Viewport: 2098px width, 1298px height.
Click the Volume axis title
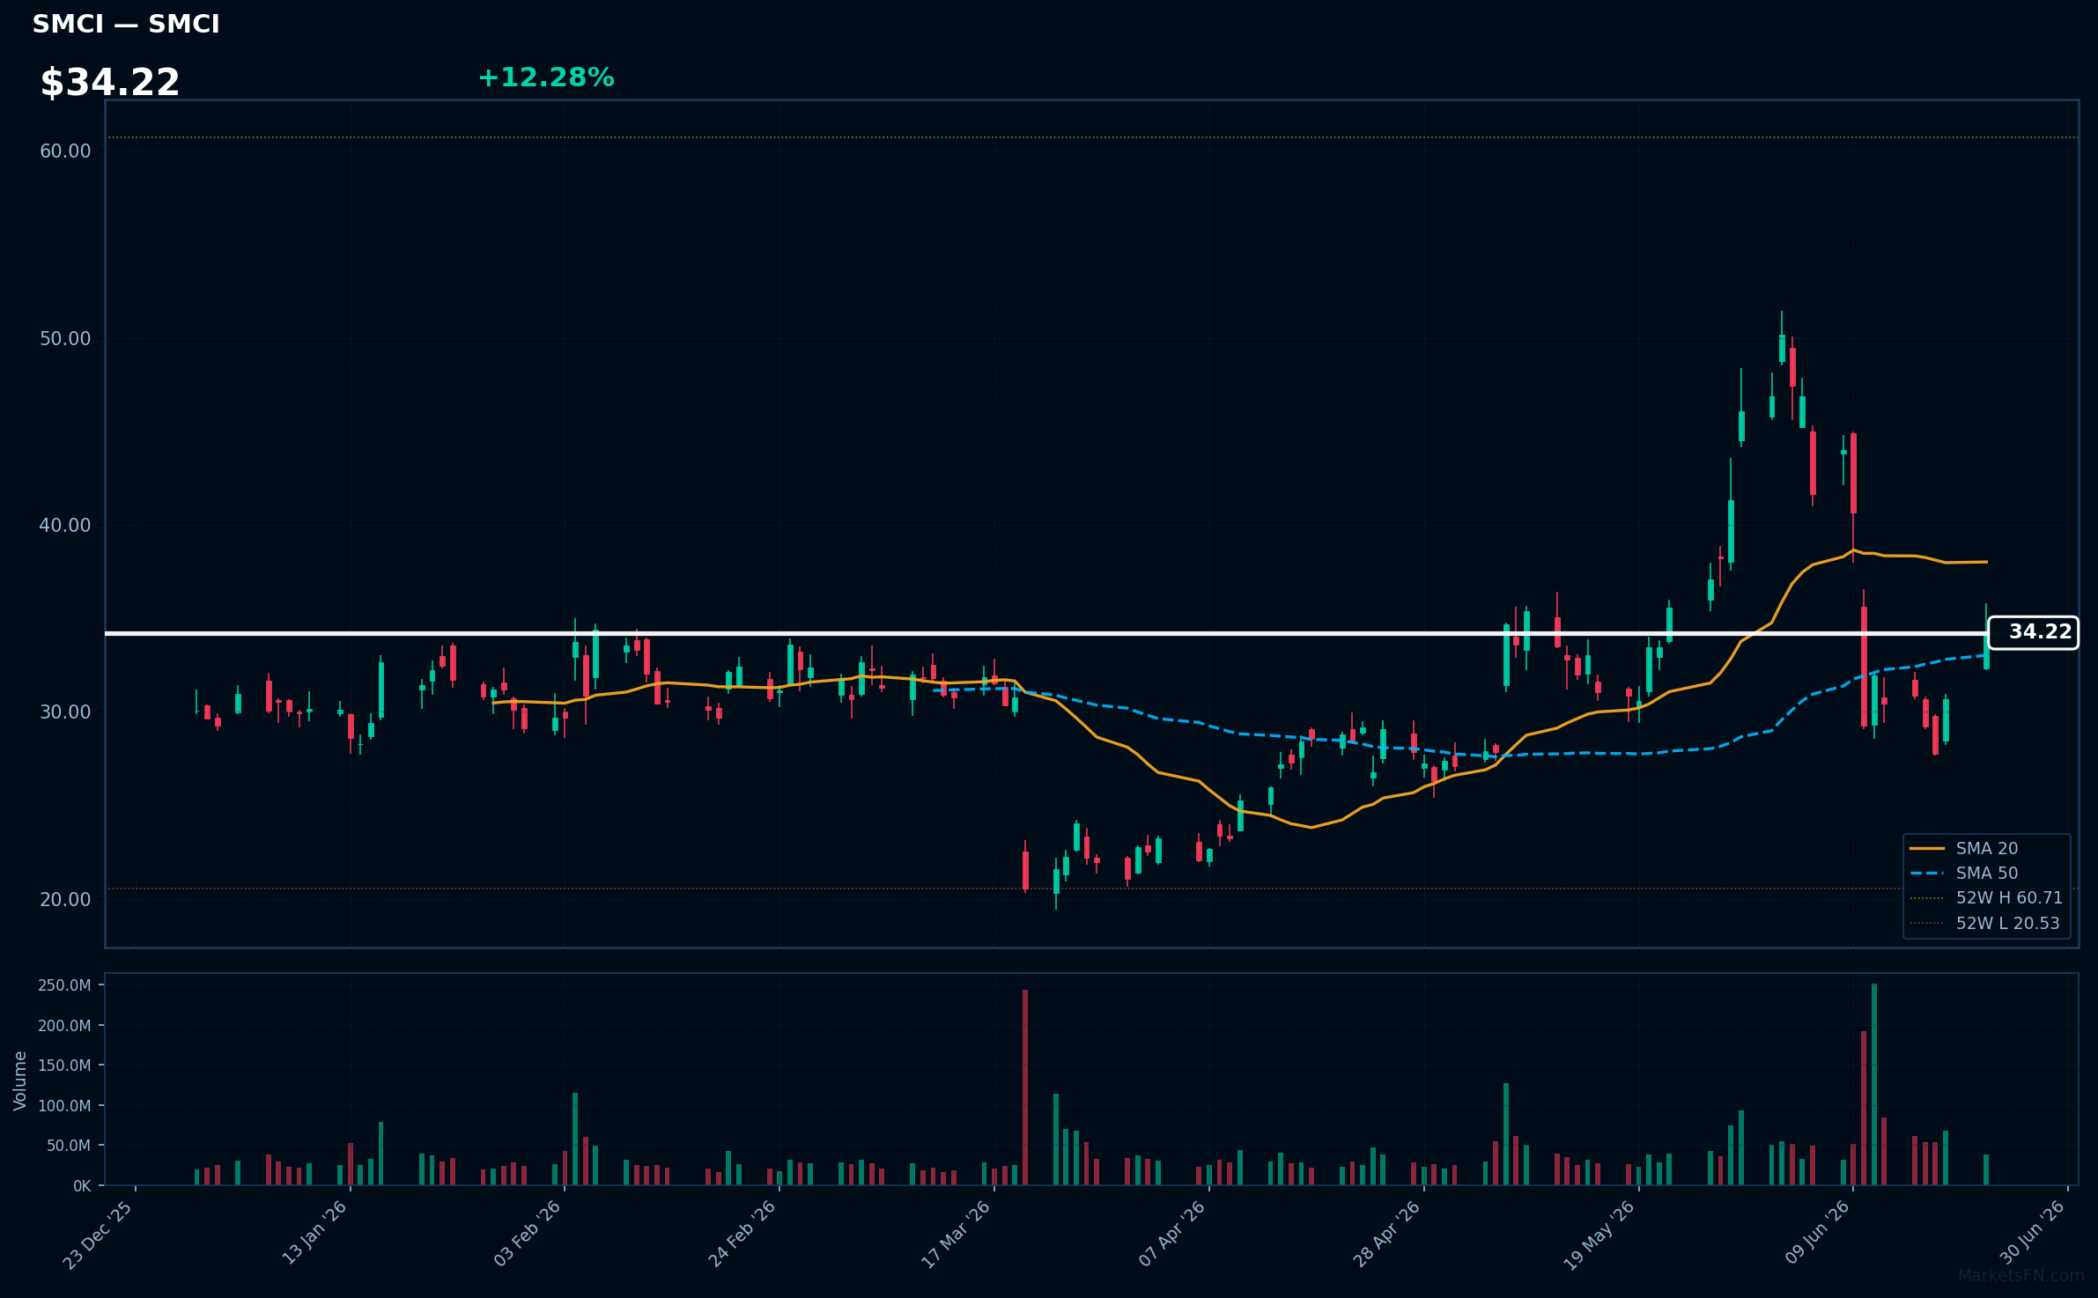pyautogui.click(x=20, y=1080)
